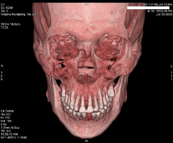Click the "W = 4095 L = 2048" window level text
Viewport: 173px width, 143px height.
[13, 137]
